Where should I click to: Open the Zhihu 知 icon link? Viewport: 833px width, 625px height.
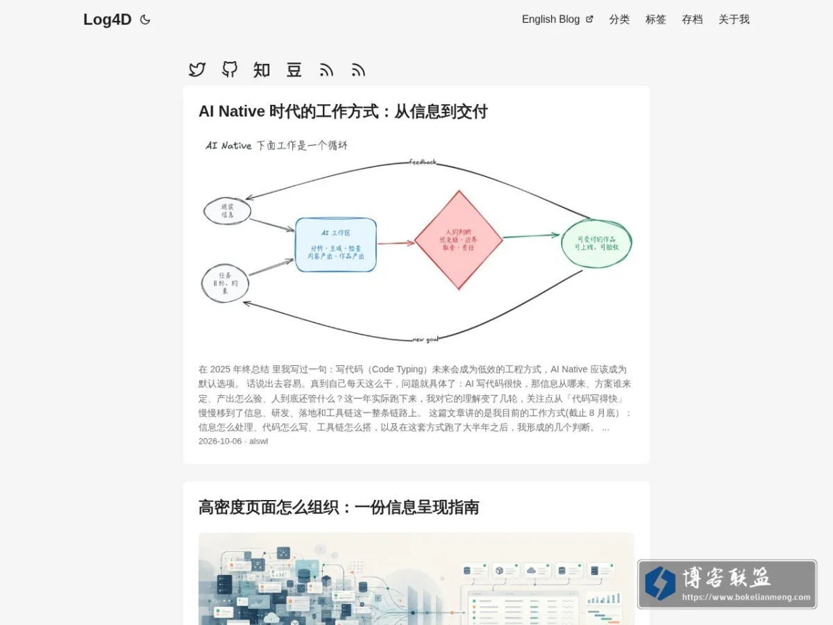coord(262,69)
